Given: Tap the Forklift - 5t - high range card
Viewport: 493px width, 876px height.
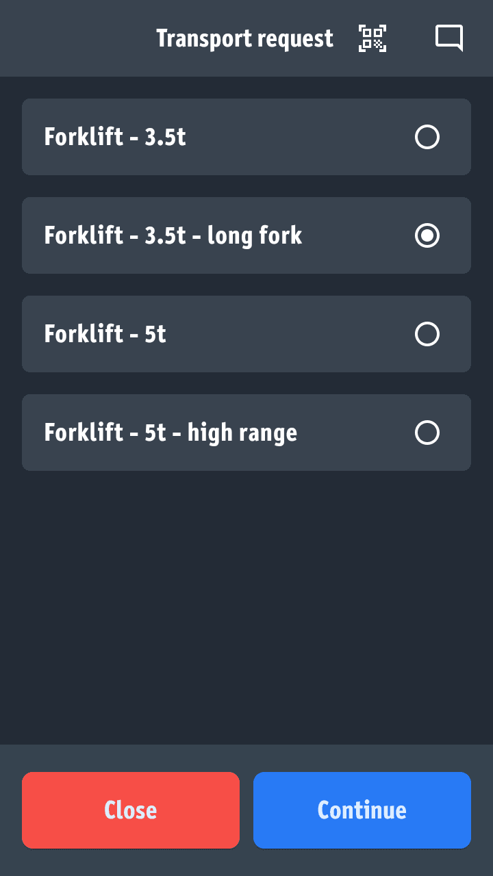Looking at the screenshot, I should pyautogui.click(x=246, y=432).
